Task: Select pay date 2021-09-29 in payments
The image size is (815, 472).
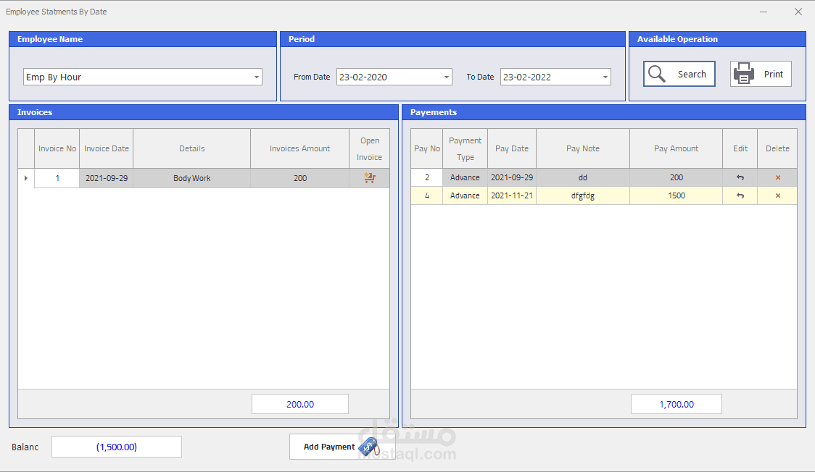Action: 512,177
